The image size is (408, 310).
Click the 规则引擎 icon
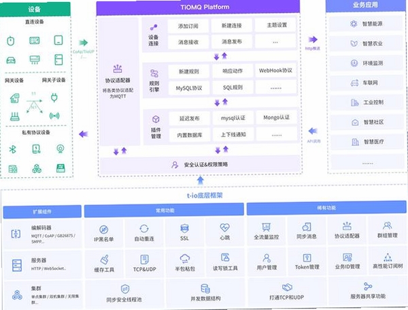coord(154,74)
